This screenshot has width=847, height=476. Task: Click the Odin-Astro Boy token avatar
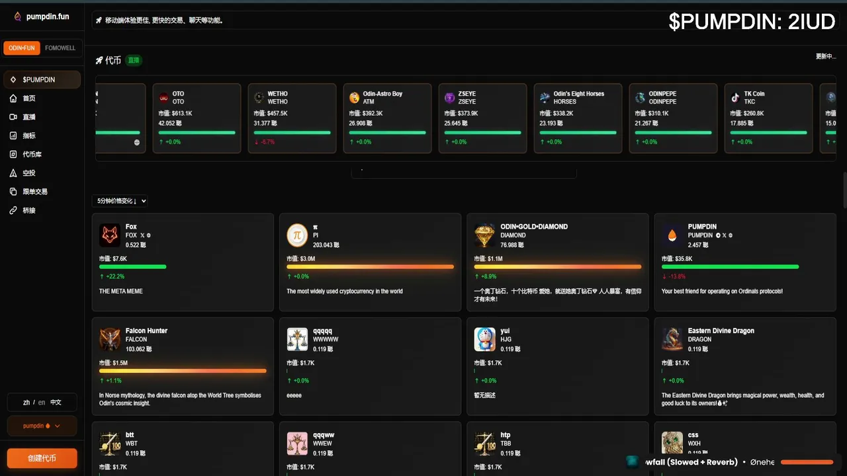354,98
